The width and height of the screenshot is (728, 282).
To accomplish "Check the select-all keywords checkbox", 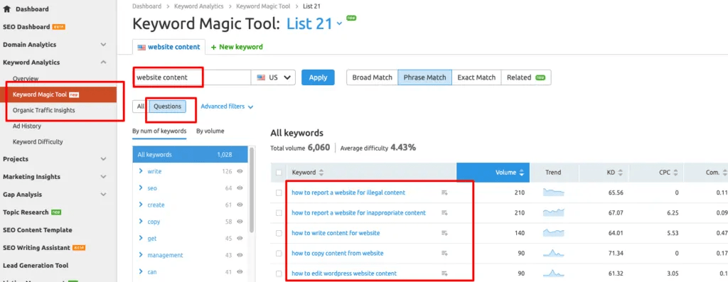I will pyautogui.click(x=279, y=173).
